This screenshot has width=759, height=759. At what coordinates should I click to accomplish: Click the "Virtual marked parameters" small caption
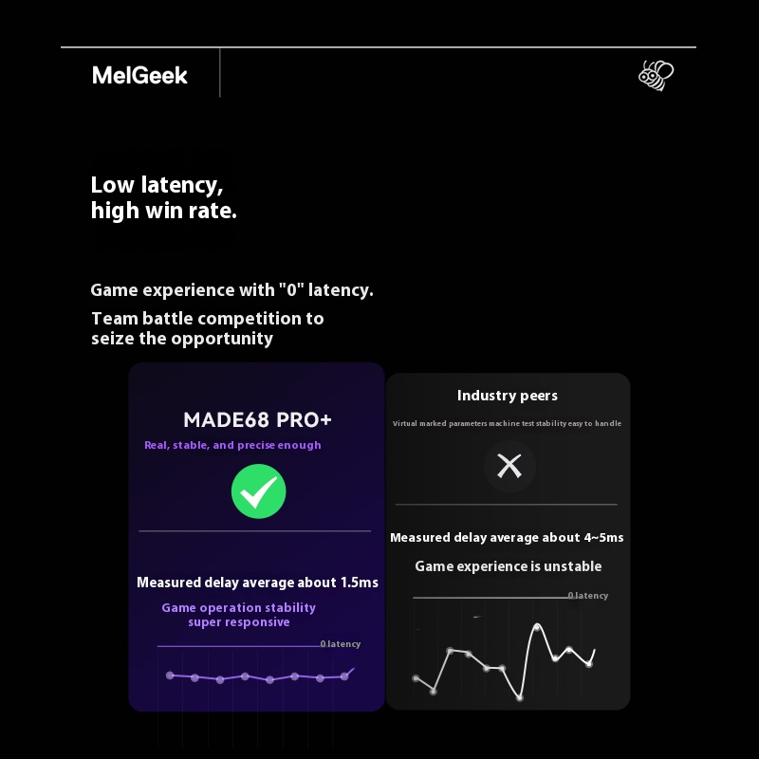pos(507,423)
